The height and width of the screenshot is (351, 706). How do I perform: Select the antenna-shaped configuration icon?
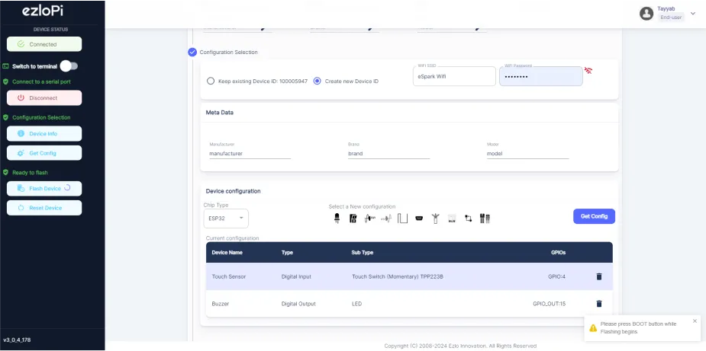tap(435, 219)
